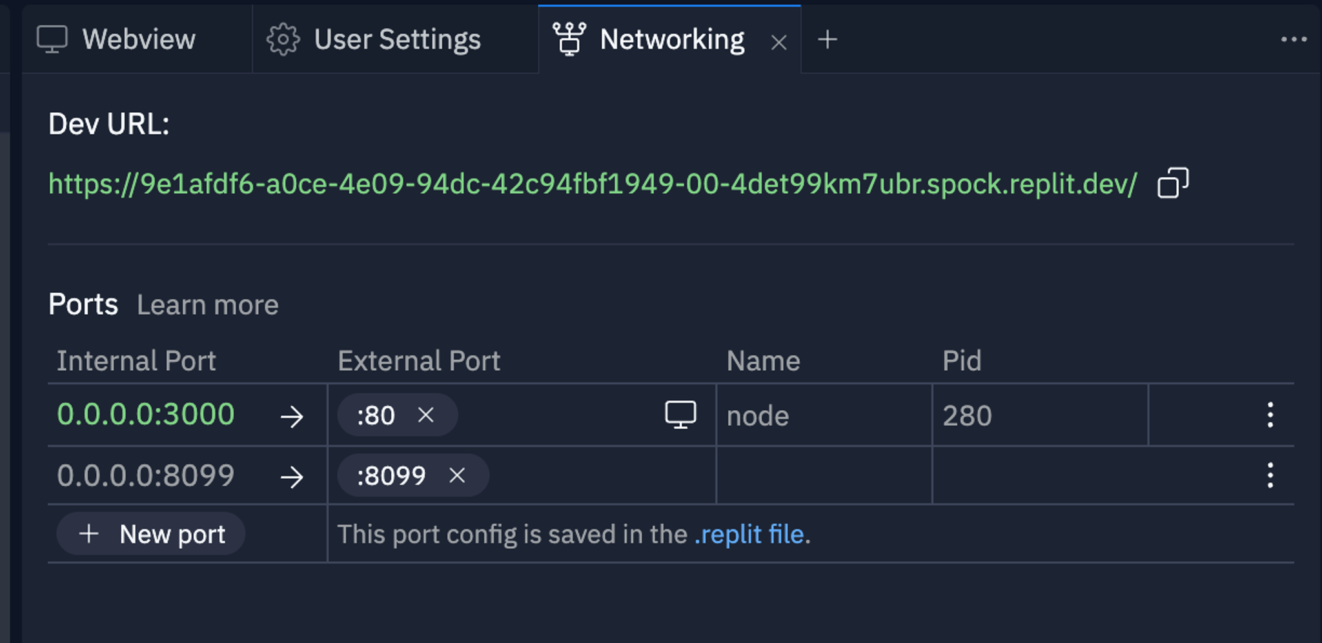
Task: Click the antenna icon on Networking tab
Action: click(x=569, y=39)
